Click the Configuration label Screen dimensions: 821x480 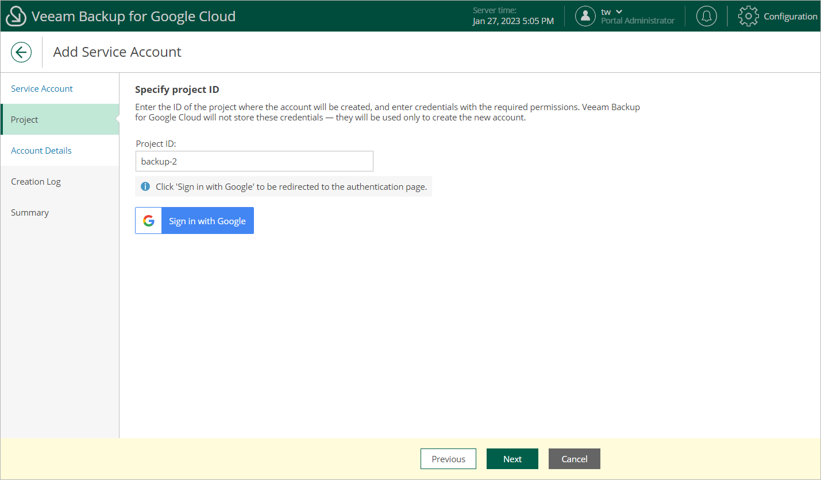point(790,17)
